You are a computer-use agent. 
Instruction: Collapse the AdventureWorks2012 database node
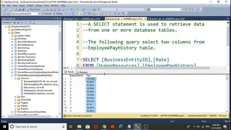tap(6, 26)
